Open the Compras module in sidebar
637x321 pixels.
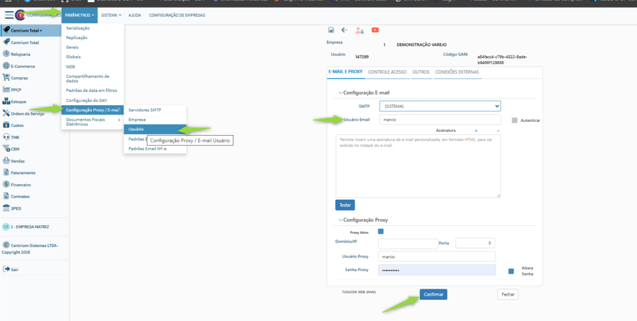20,78
